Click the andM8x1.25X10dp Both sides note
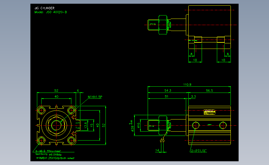This screenshot has height=165, width=269. point(55,158)
